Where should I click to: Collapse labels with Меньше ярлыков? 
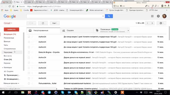click(11, 83)
